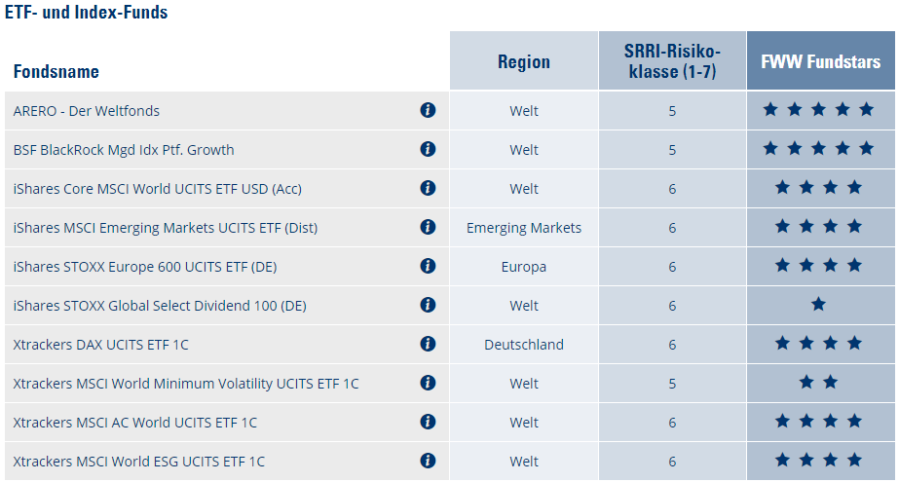Click the Fondsname column header

[56, 71]
